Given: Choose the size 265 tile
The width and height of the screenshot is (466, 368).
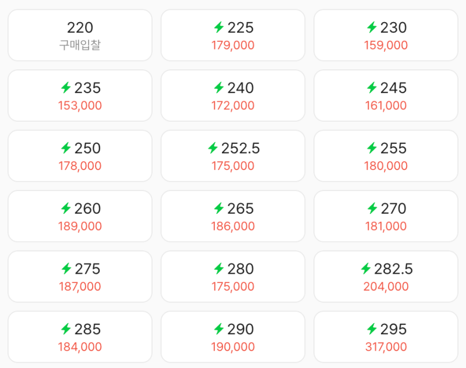Looking at the screenshot, I should pyautogui.click(x=233, y=216).
